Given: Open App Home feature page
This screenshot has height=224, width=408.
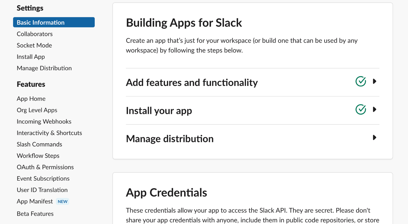Looking at the screenshot, I should pyautogui.click(x=31, y=99).
